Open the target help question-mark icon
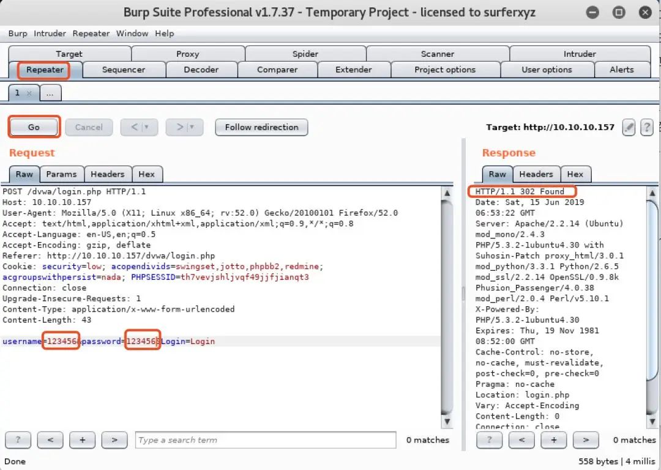This screenshot has height=470, width=661. [647, 127]
